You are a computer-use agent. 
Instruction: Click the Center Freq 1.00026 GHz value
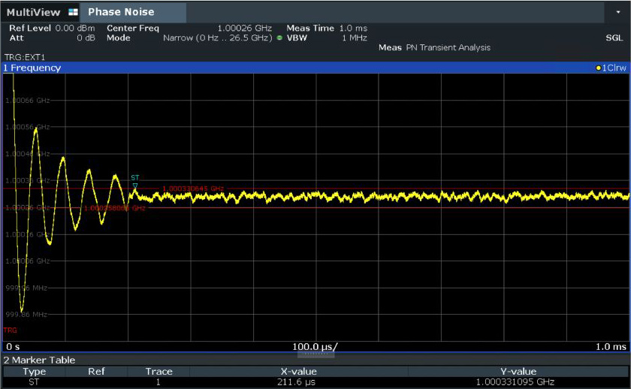tap(244, 28)
